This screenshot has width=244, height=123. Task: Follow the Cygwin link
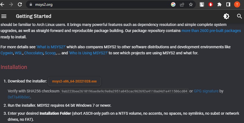tap(7, 53)
